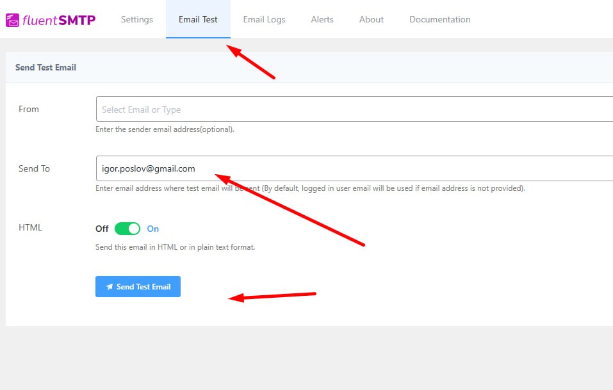Image resolution: width=613 pixels, height=390 pixels.
Task: Click the paper plane icon on Send button
Action: 110,287
